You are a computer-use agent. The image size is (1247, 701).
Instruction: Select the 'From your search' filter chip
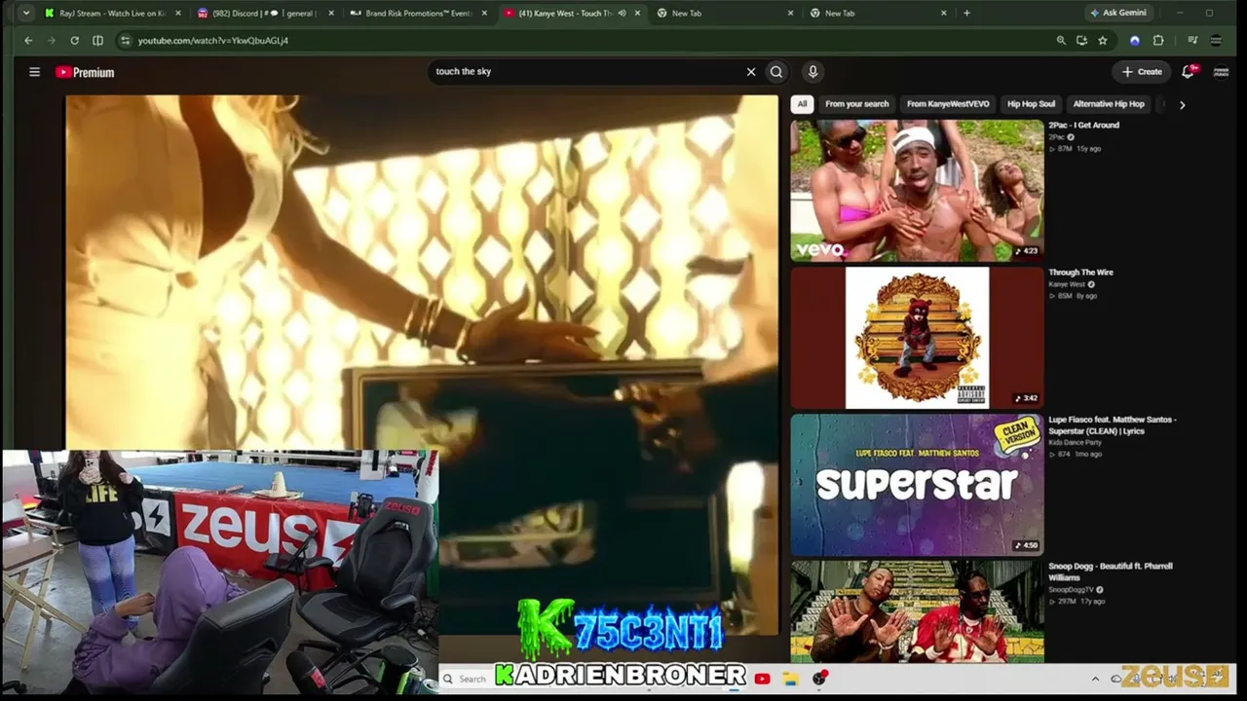click(x=857, y=104)
